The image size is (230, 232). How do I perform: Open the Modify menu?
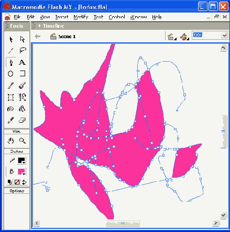[81, 17]
